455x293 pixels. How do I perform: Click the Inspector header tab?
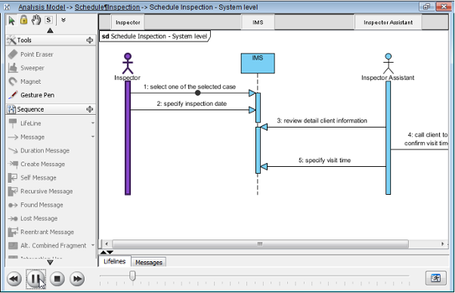(128, 23)
